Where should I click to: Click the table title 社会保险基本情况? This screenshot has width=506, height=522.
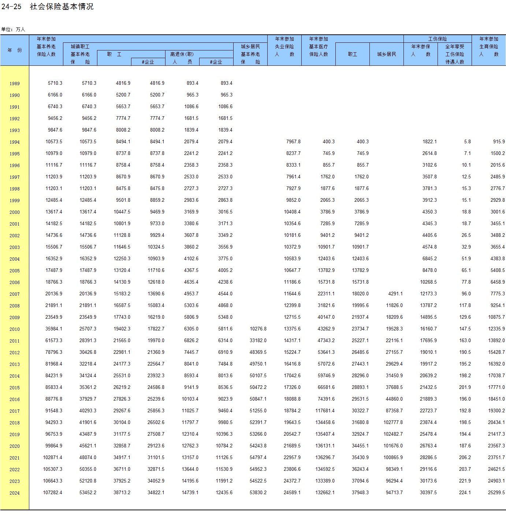tap(62, 7)
